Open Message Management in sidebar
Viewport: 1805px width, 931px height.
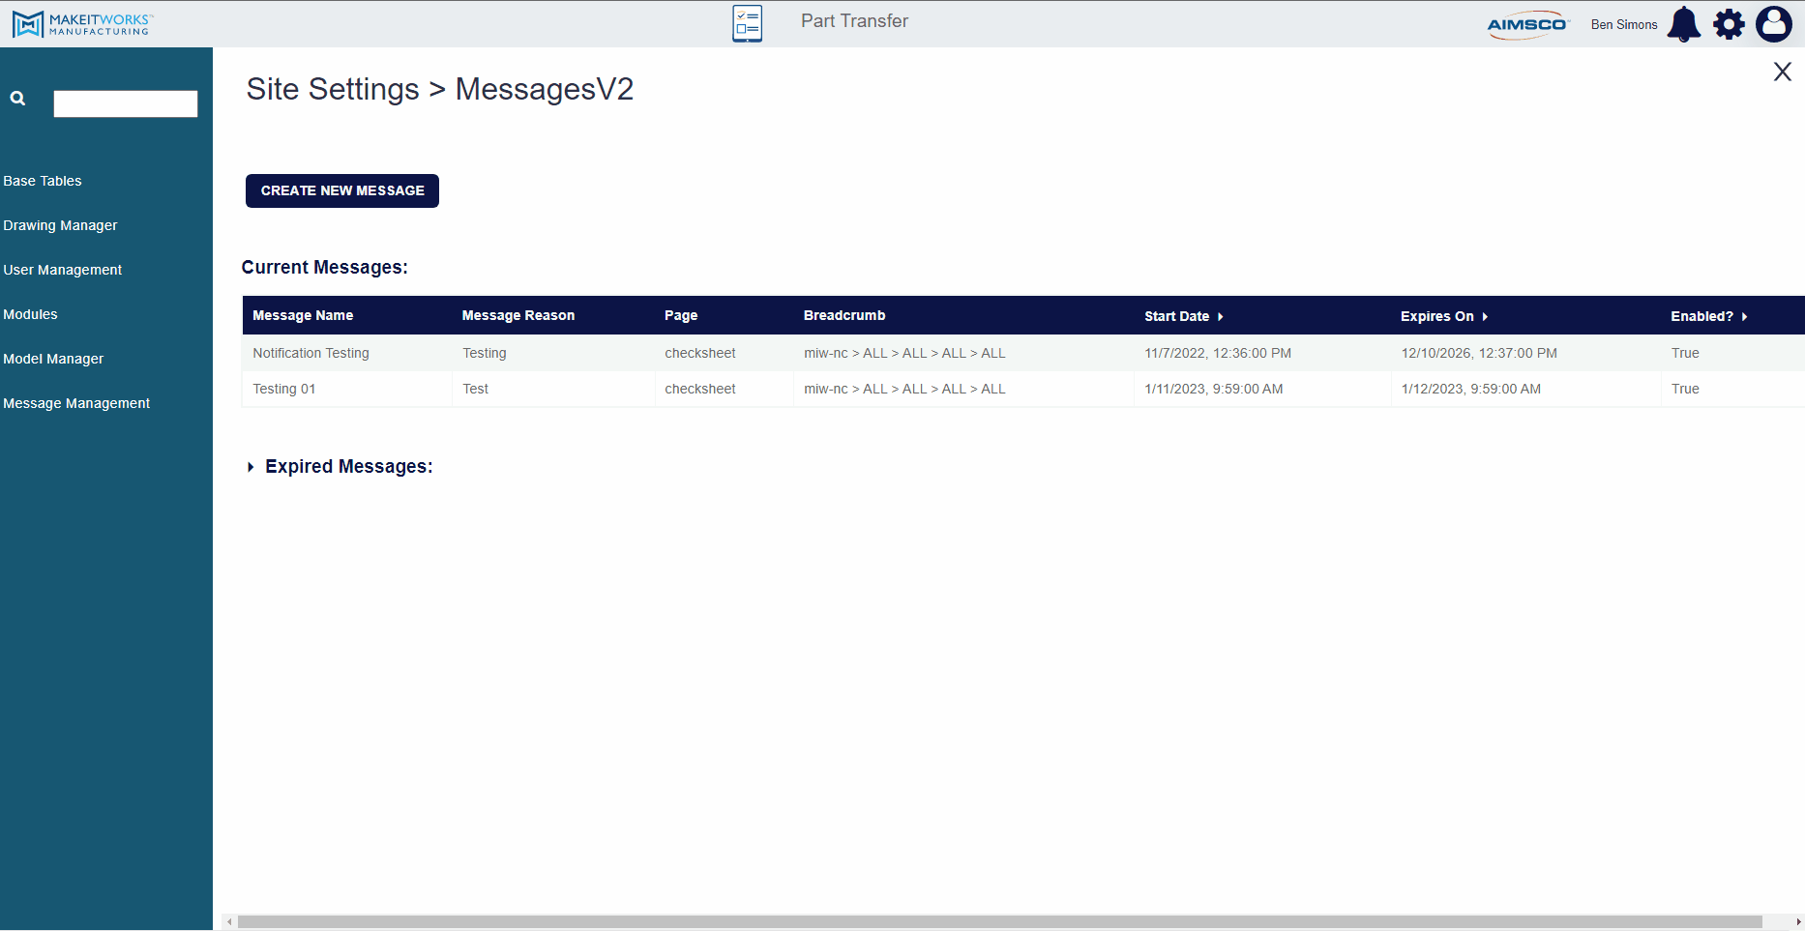pos(76,403)
